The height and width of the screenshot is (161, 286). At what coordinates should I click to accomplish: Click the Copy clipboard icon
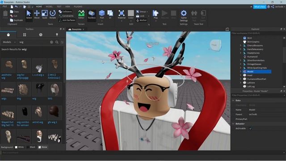(12, 12)
